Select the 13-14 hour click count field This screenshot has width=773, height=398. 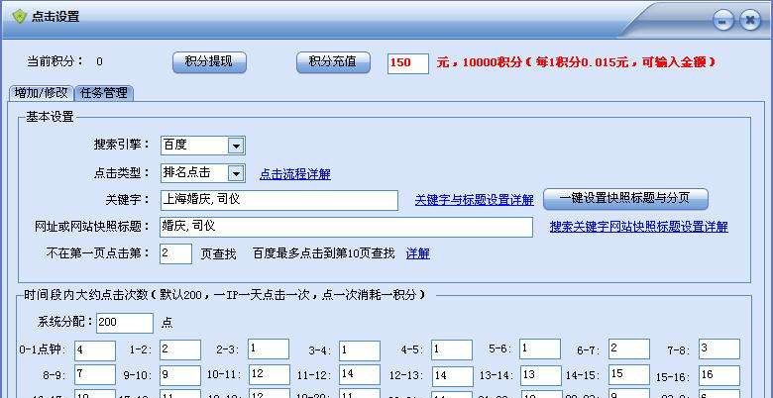541,376
